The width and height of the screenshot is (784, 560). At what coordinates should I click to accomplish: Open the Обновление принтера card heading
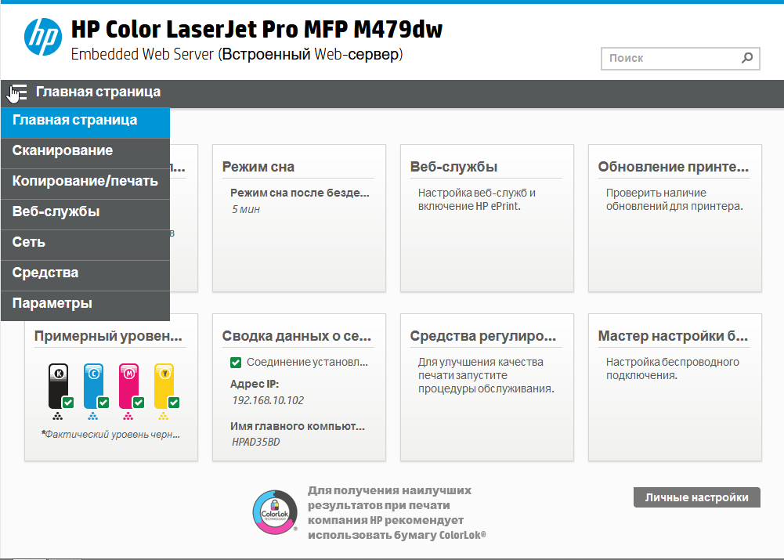click(x=674, y=167)
